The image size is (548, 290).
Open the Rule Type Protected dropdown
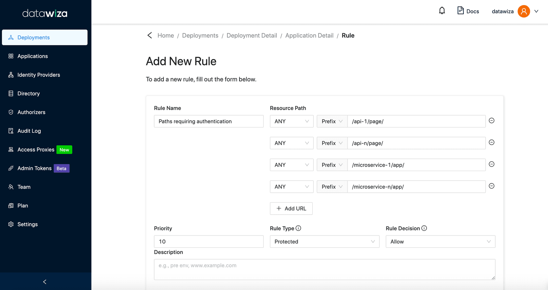[x=325, y=242]
